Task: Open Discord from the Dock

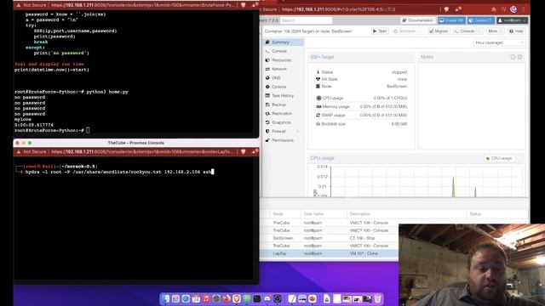Action: 267,298
